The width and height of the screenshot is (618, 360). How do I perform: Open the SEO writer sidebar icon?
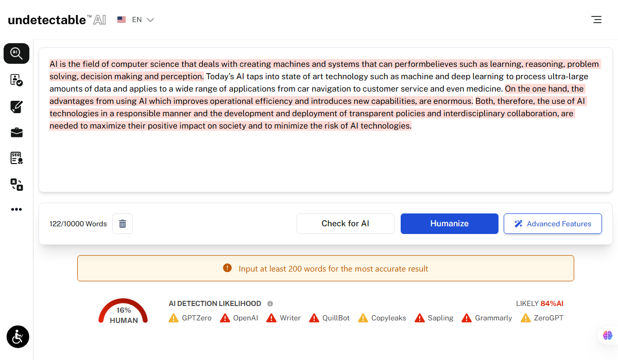[x=16, y=158]
